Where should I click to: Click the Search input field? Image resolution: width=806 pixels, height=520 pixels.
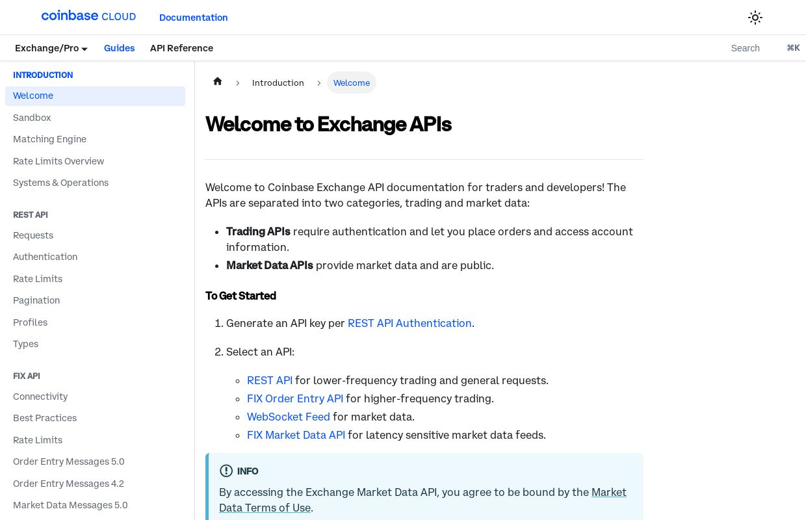(746, 48)
